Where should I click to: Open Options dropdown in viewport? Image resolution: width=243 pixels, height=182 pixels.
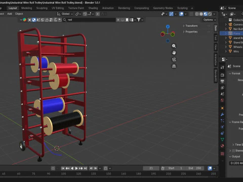click(x=210, y=20)
